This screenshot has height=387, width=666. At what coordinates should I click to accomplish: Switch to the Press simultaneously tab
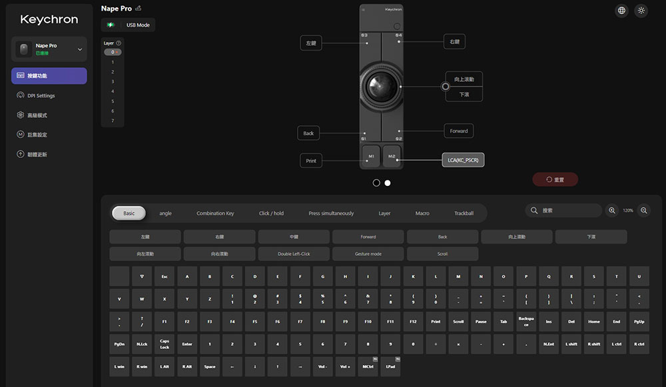[331, 213]
